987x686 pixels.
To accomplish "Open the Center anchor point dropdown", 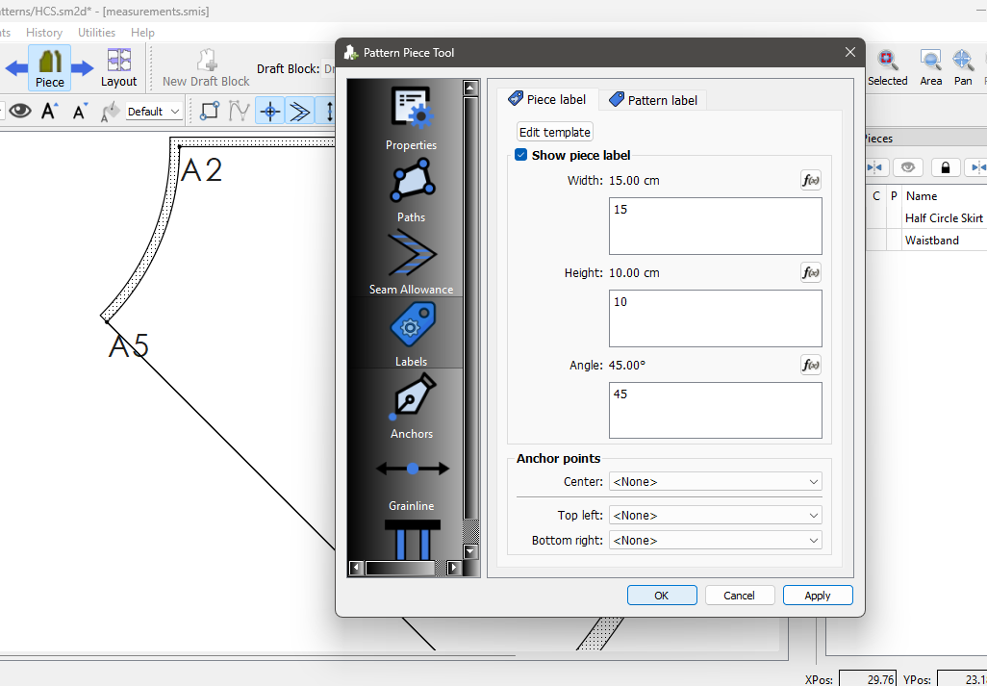I will (715, 482).
